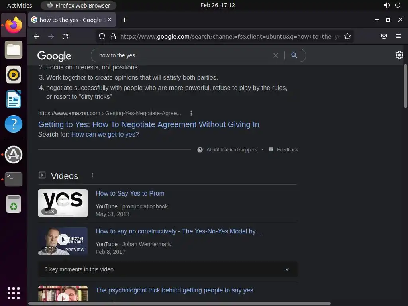Viewport: 408px width, 306px height.
Task: Clear the Google search box
Action: coord(276,55)
